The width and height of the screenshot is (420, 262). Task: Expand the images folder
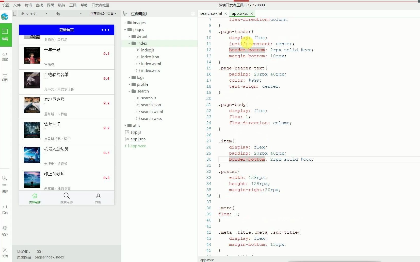pos(125,23)
